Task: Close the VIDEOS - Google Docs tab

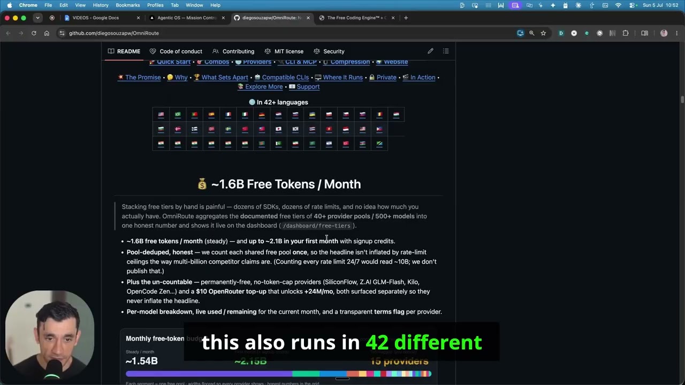Action: coord(138,18)
